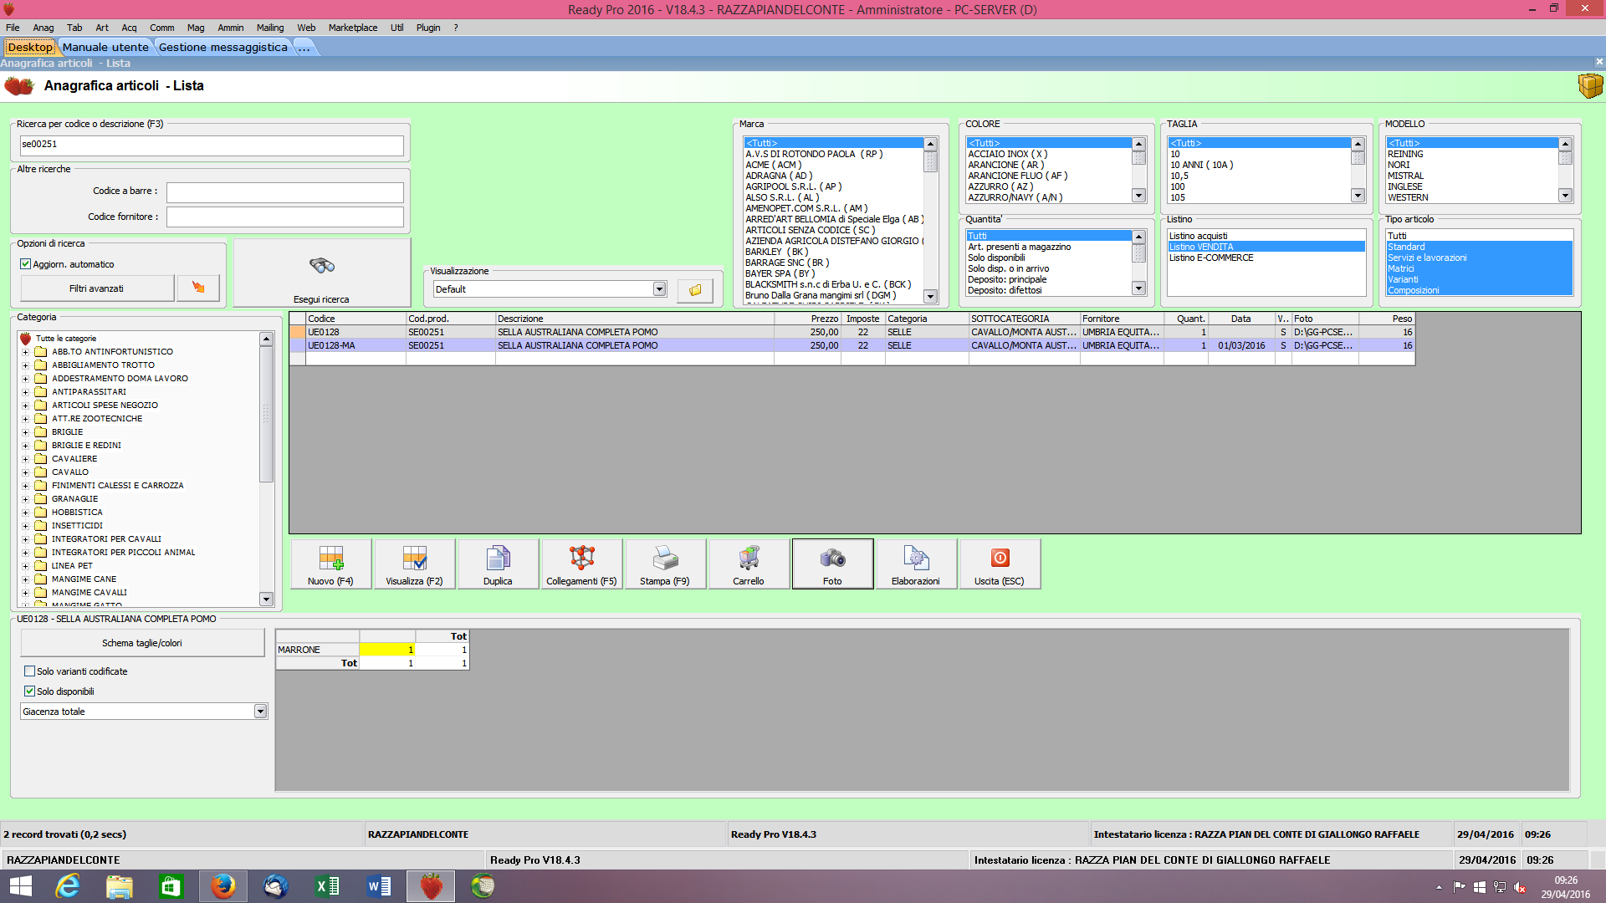Screen dimensions: 1606x903
Task: Exit with Uscita (ESC)
Action: tap(1000, 564)
